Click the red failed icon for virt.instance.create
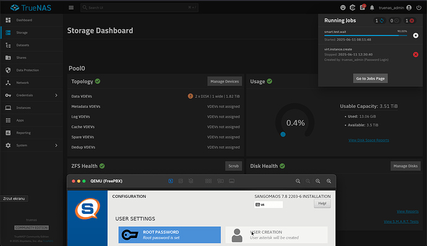This screenshot has height=246, width=427. coord(416,54)
